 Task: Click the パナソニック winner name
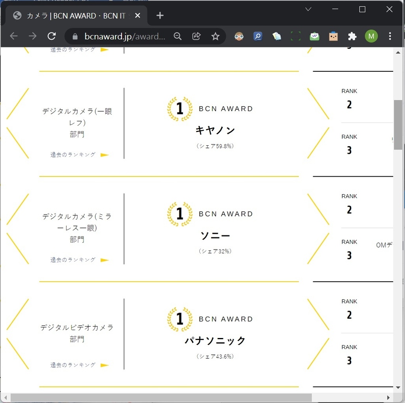pos(215,341)
